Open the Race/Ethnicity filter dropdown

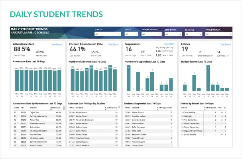coord(219,34)
